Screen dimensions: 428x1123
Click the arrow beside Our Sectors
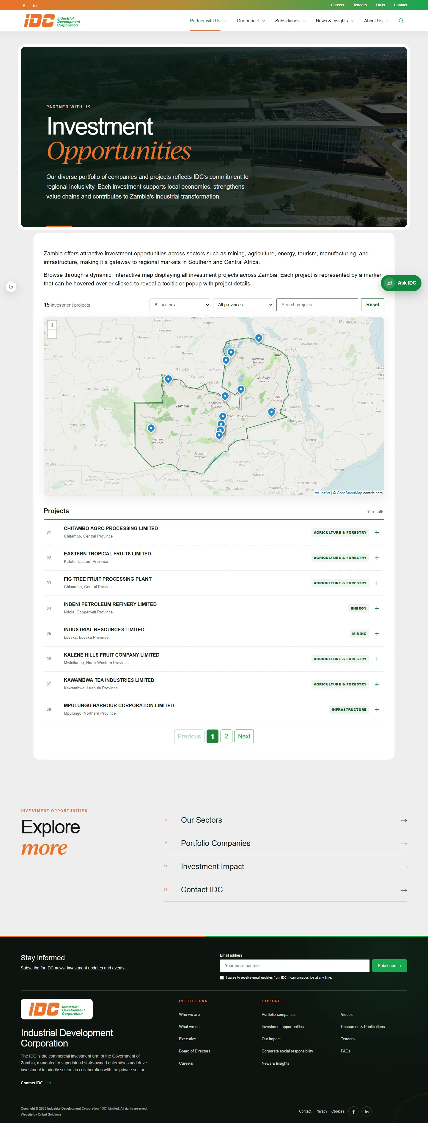(404, 821)
